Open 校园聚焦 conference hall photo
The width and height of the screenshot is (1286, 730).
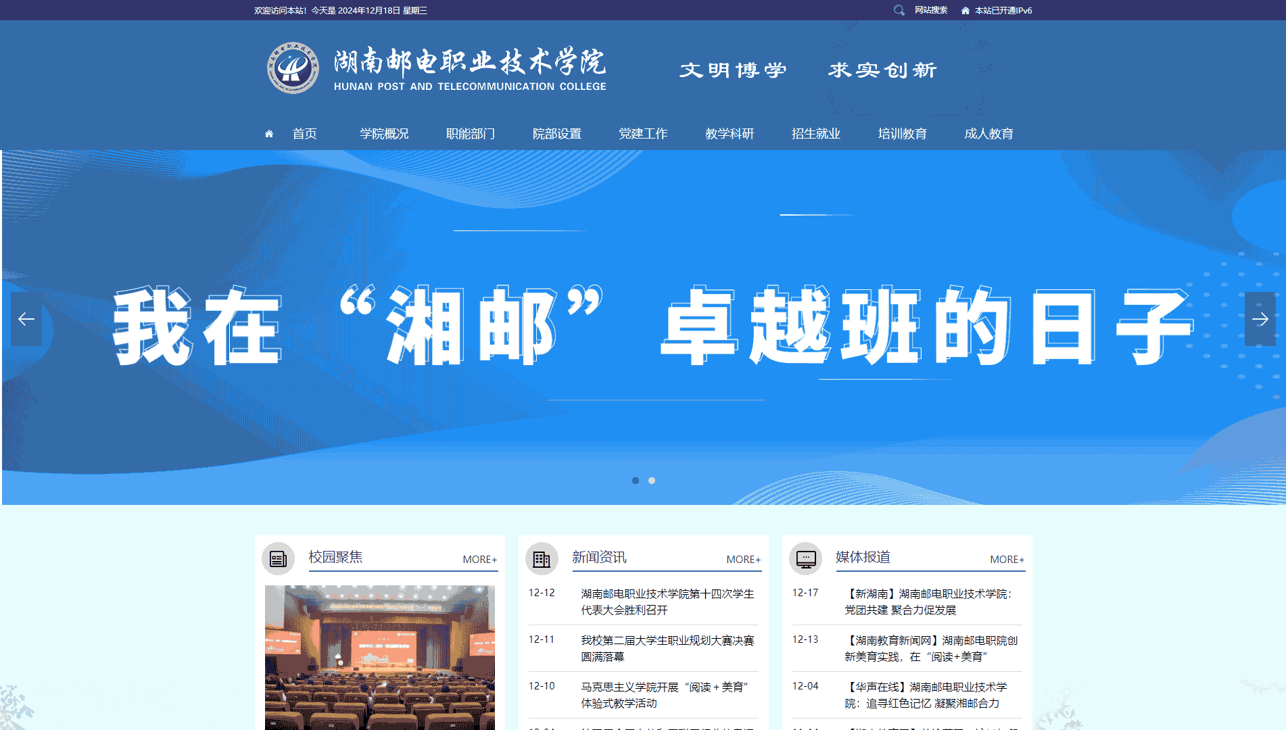pyautogui.click(x=380, y=657)
